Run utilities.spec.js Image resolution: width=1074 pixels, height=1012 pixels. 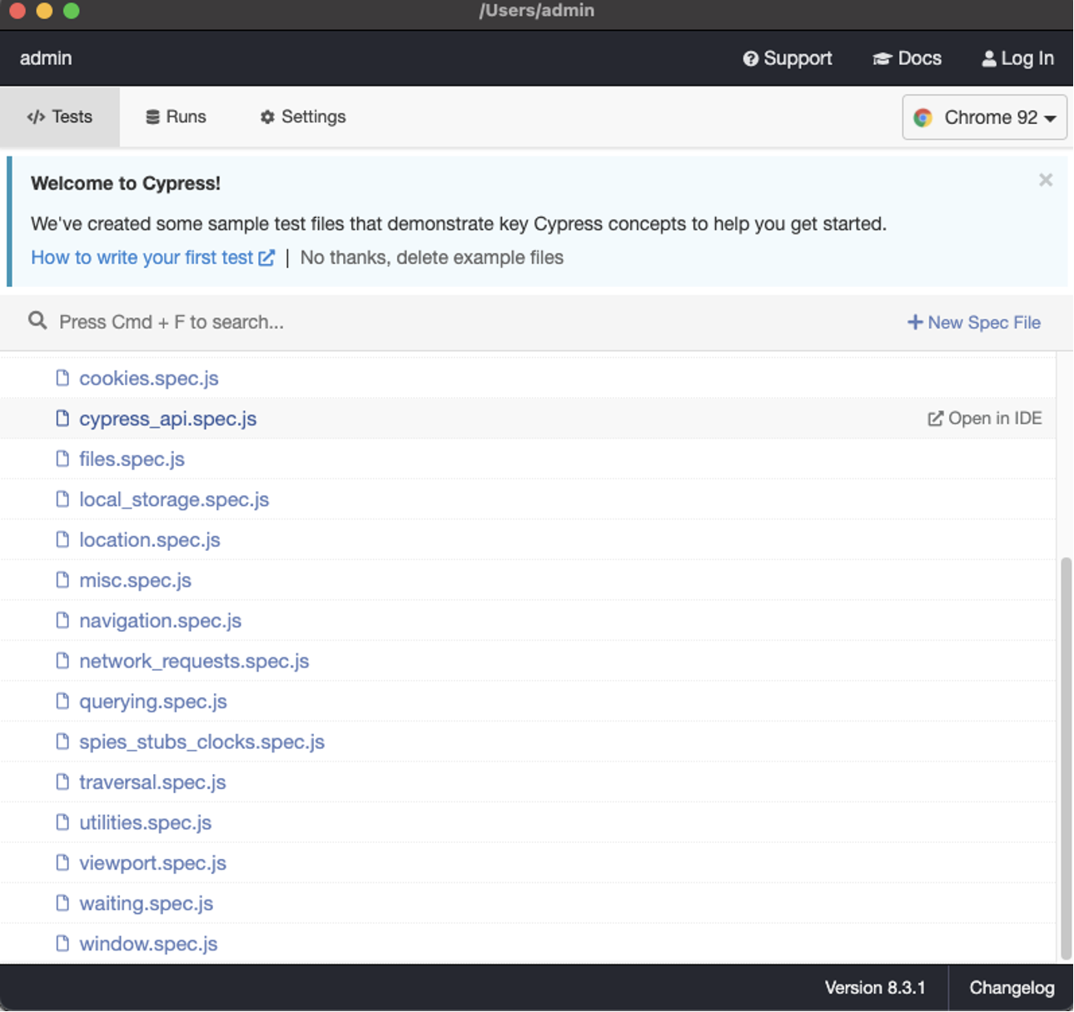(145, 822)
